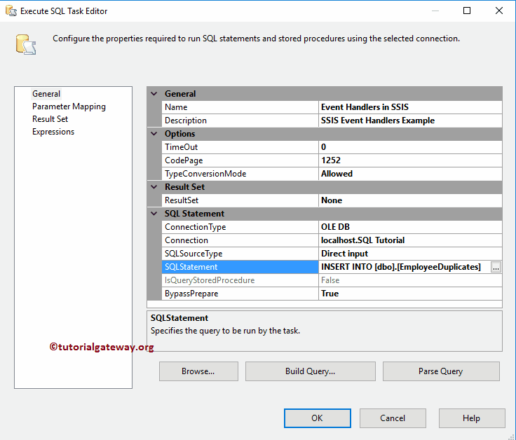Image resolution: width=516 pixels, height=440 pixels.
Task: Select the CodePage property label
Action: (240, 160)
